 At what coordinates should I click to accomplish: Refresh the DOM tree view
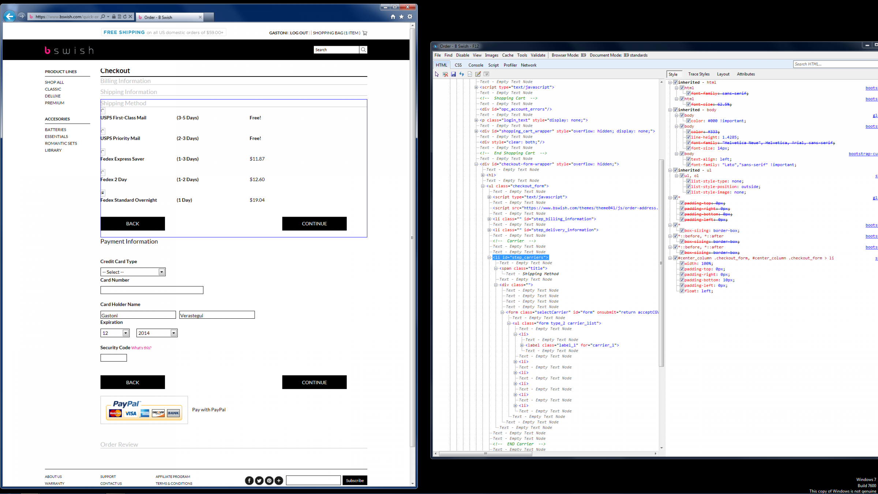(x=462, y=74)
